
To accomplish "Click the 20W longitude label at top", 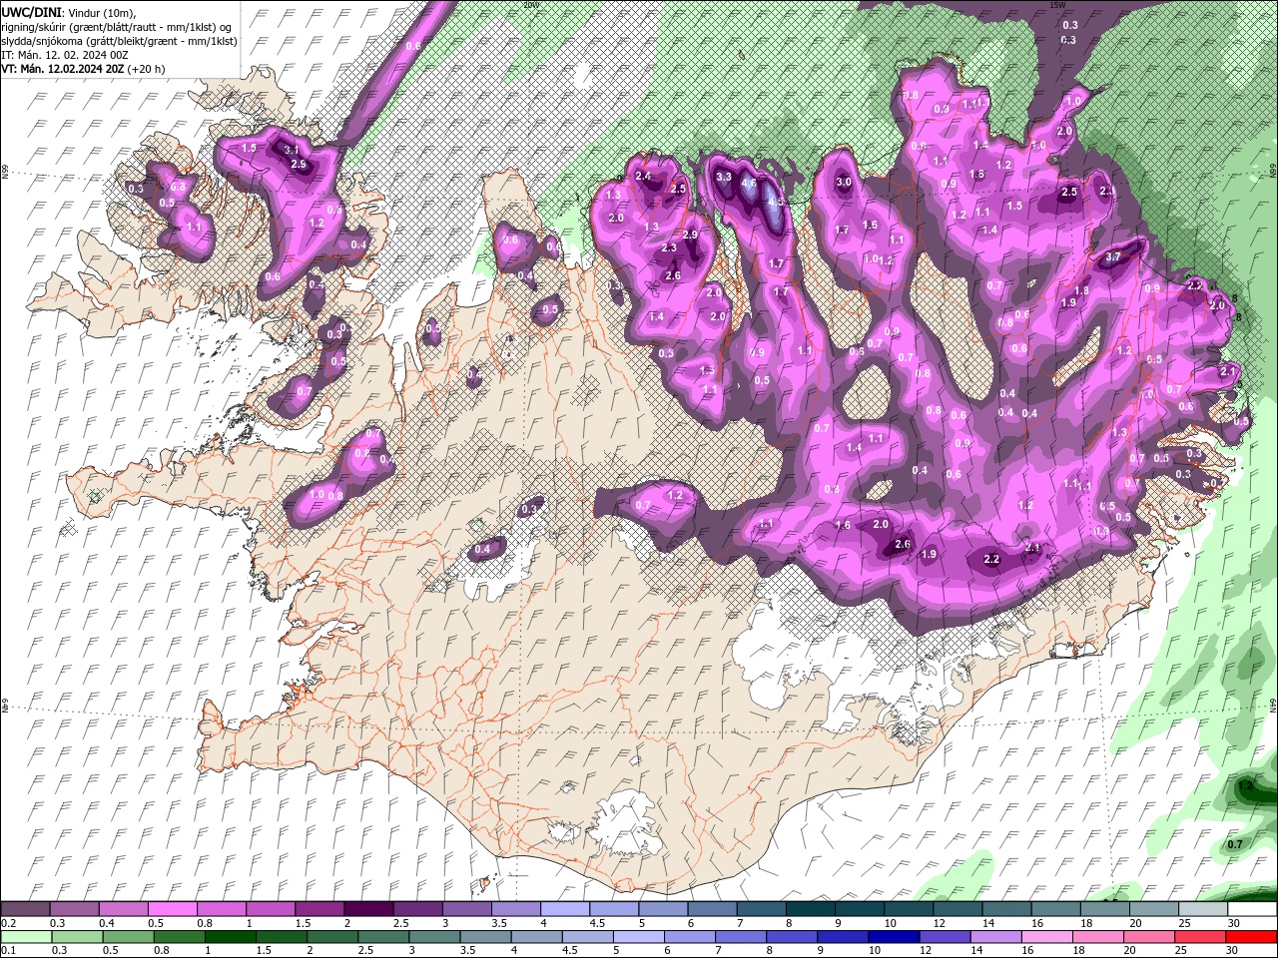I will pos(530,4).
